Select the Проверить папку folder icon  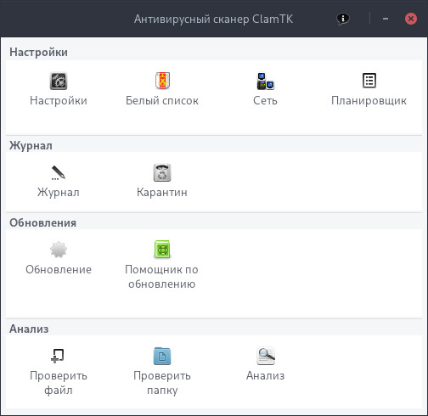(162, 356)
